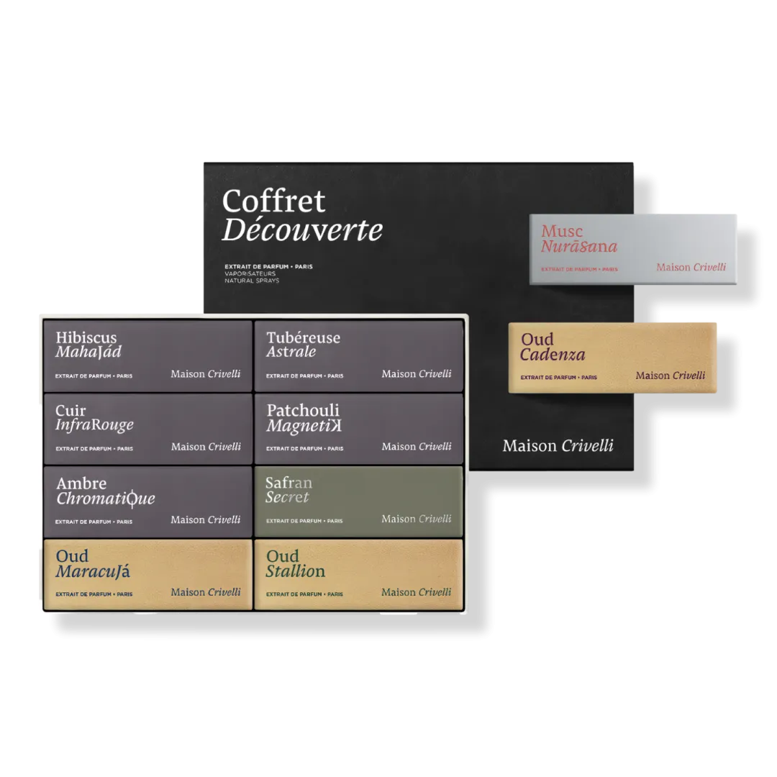777x777 pixels.
Task: Pick the Patchouli Magnetik perfume name
Action: pos(304,418)
